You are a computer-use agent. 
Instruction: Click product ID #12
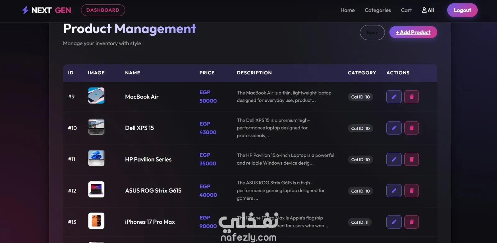[72, 191]
